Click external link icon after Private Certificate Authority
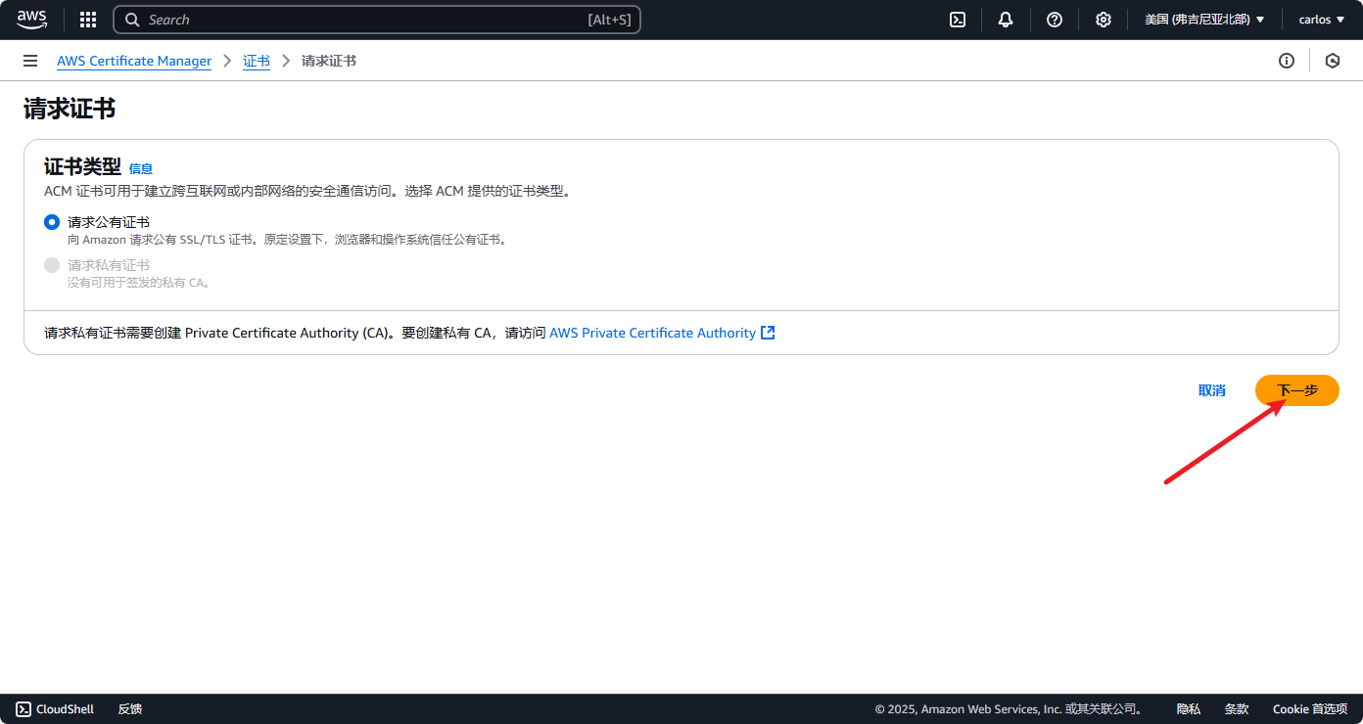This screenshot has width=1363, height=724. pos(768,333)
